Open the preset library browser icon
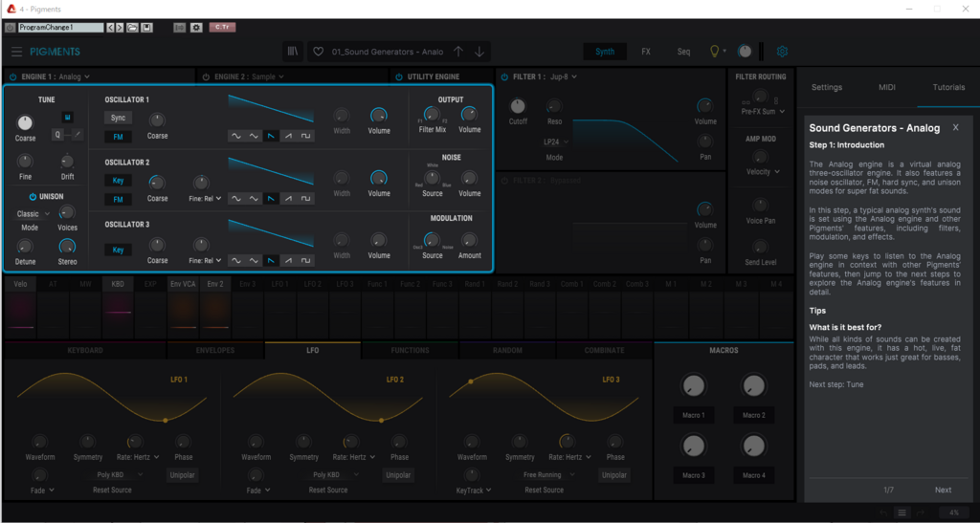980x523 pixels. [x=293, y=52]
